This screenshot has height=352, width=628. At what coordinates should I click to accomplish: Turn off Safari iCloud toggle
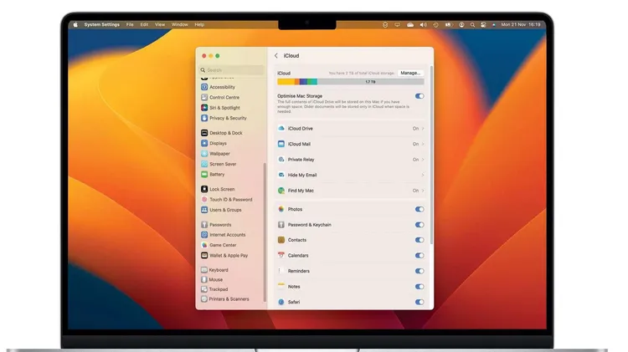point(420,302)
